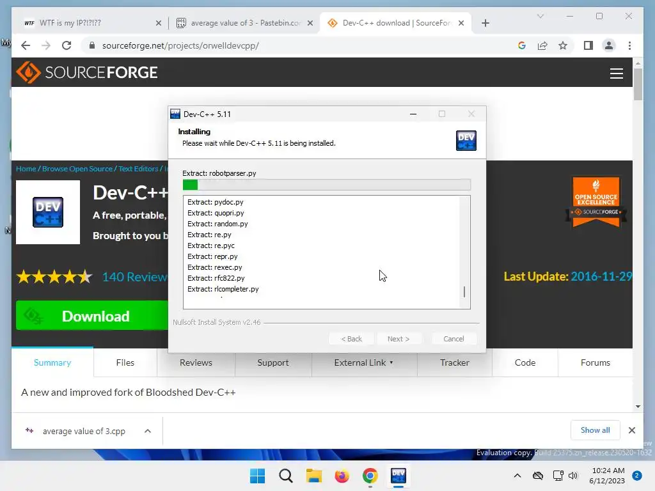Switch to WTF is my IP tab

tap(89, 23)
